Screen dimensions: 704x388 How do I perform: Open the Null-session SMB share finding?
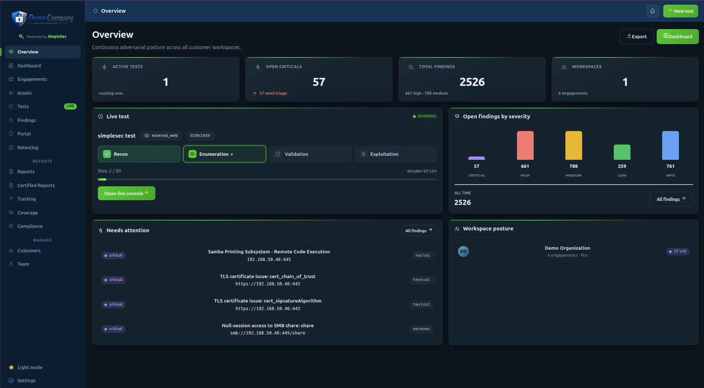(267, 329)
